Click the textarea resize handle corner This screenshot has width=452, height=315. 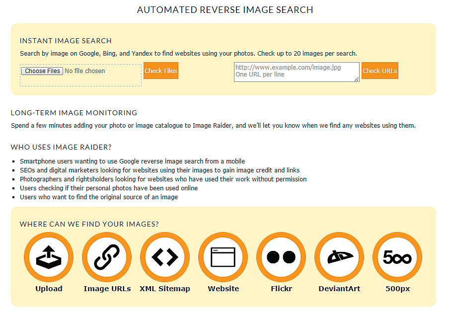point(357,79)
